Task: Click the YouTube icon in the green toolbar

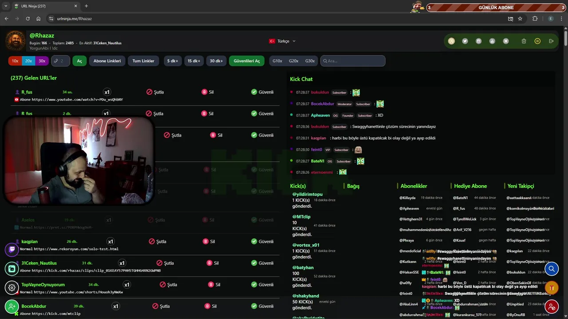Action: [492, 41]
